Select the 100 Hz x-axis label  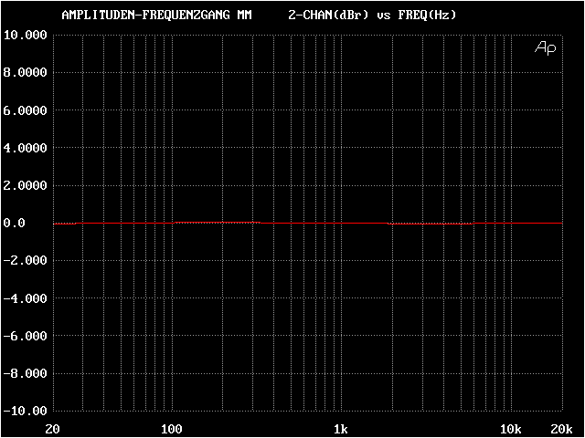pyautogui.click(x=170, y=429)
